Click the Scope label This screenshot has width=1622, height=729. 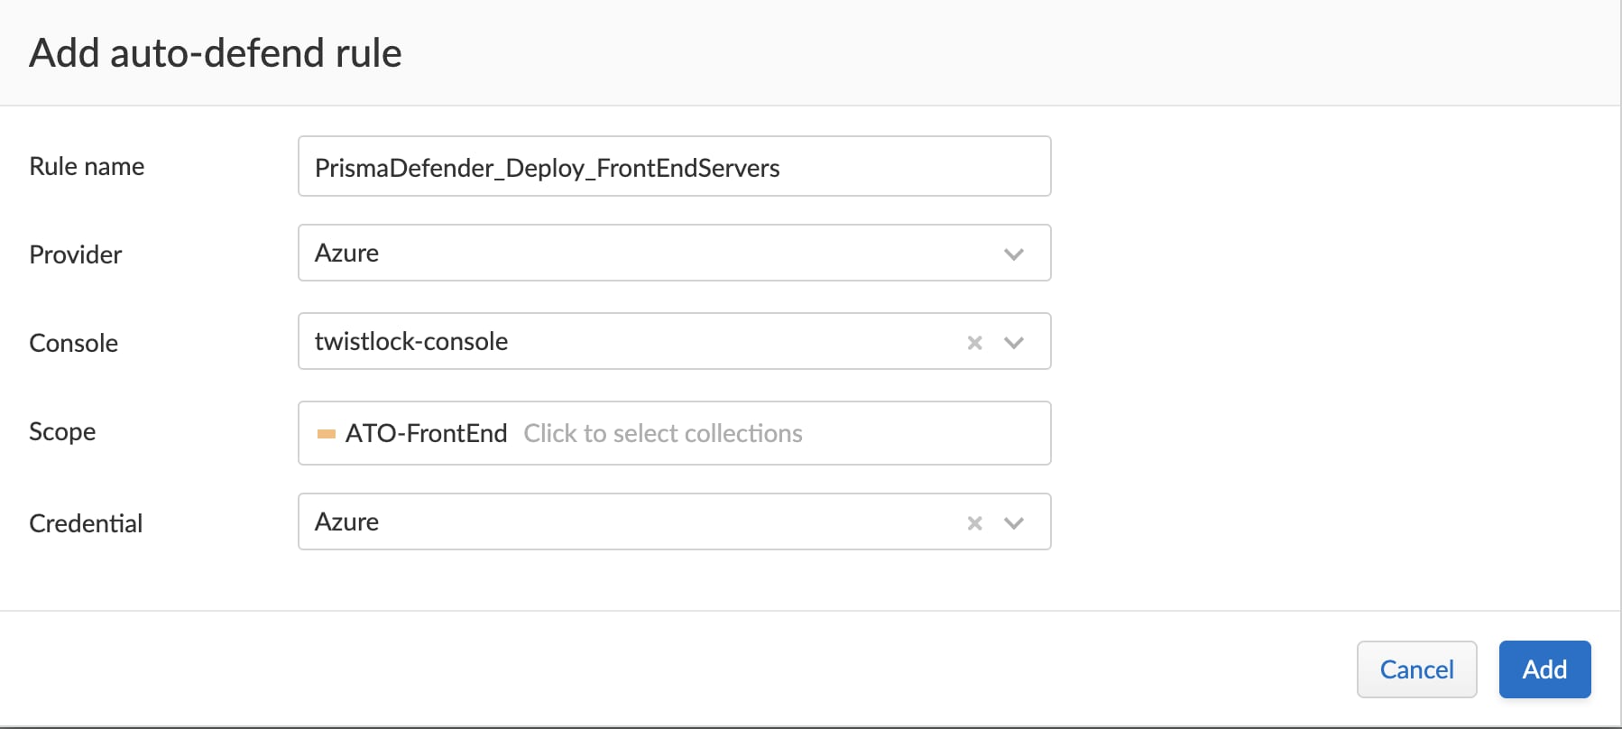click(x=62, y=431)
